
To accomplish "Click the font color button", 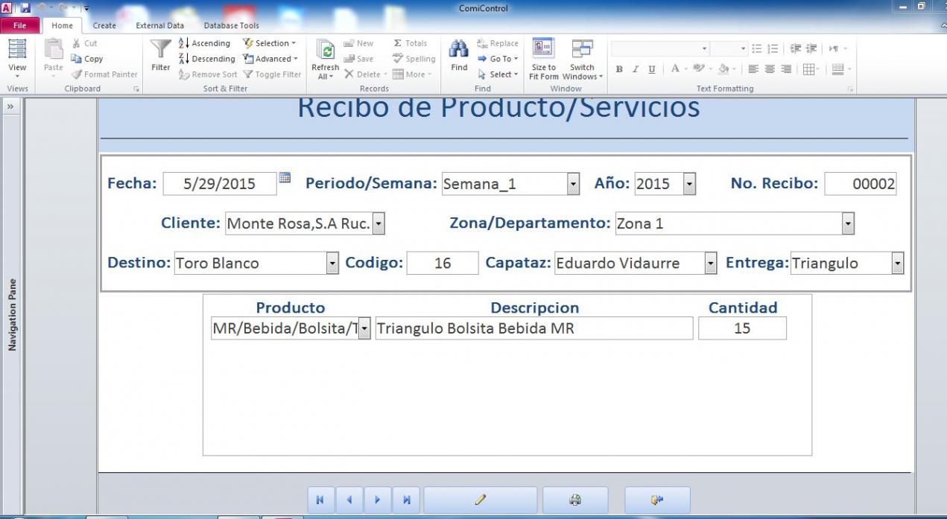I will point(674,69).
